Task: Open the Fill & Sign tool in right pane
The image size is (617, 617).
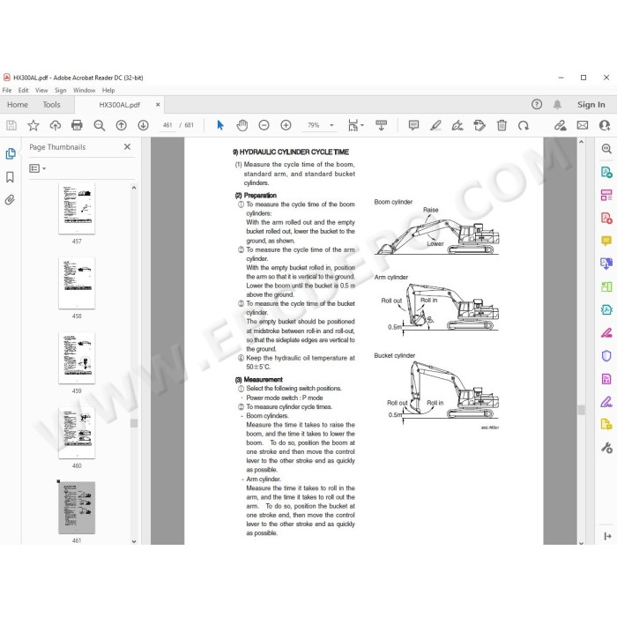Action: pos(606,402)
